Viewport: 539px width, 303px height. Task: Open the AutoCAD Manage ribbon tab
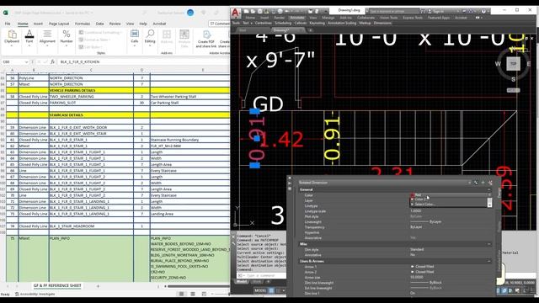pos(328,18)
